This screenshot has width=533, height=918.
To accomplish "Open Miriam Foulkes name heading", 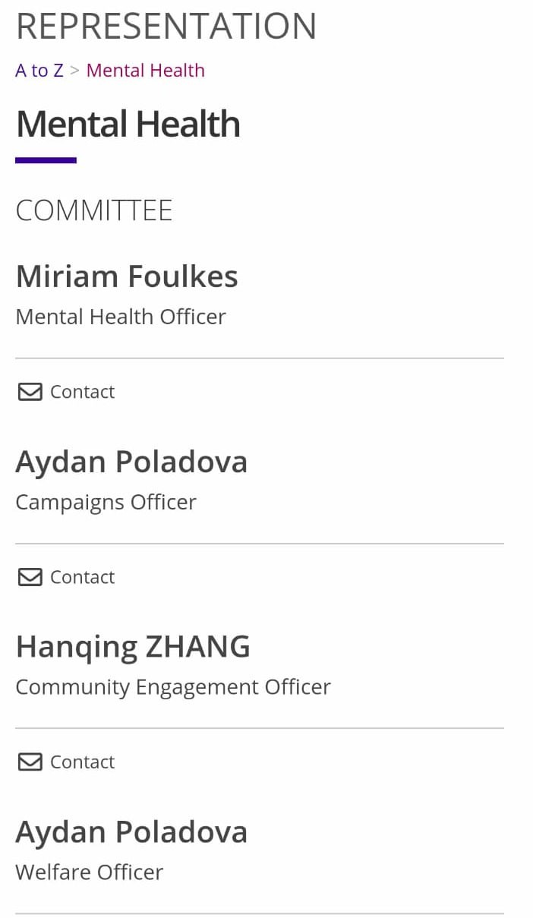I will point(127,276).
